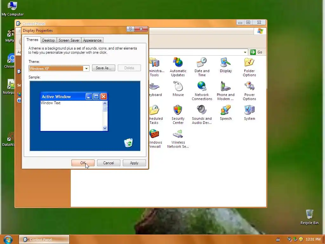325x244 pixels.
Task: Open the Security Center shield icon
Action: pyautogui.click(x=178, y=110)
